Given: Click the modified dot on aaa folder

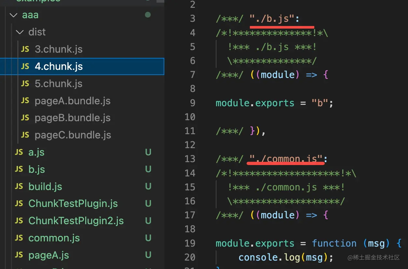Looking at the screenshot, I should coord(148,15).
